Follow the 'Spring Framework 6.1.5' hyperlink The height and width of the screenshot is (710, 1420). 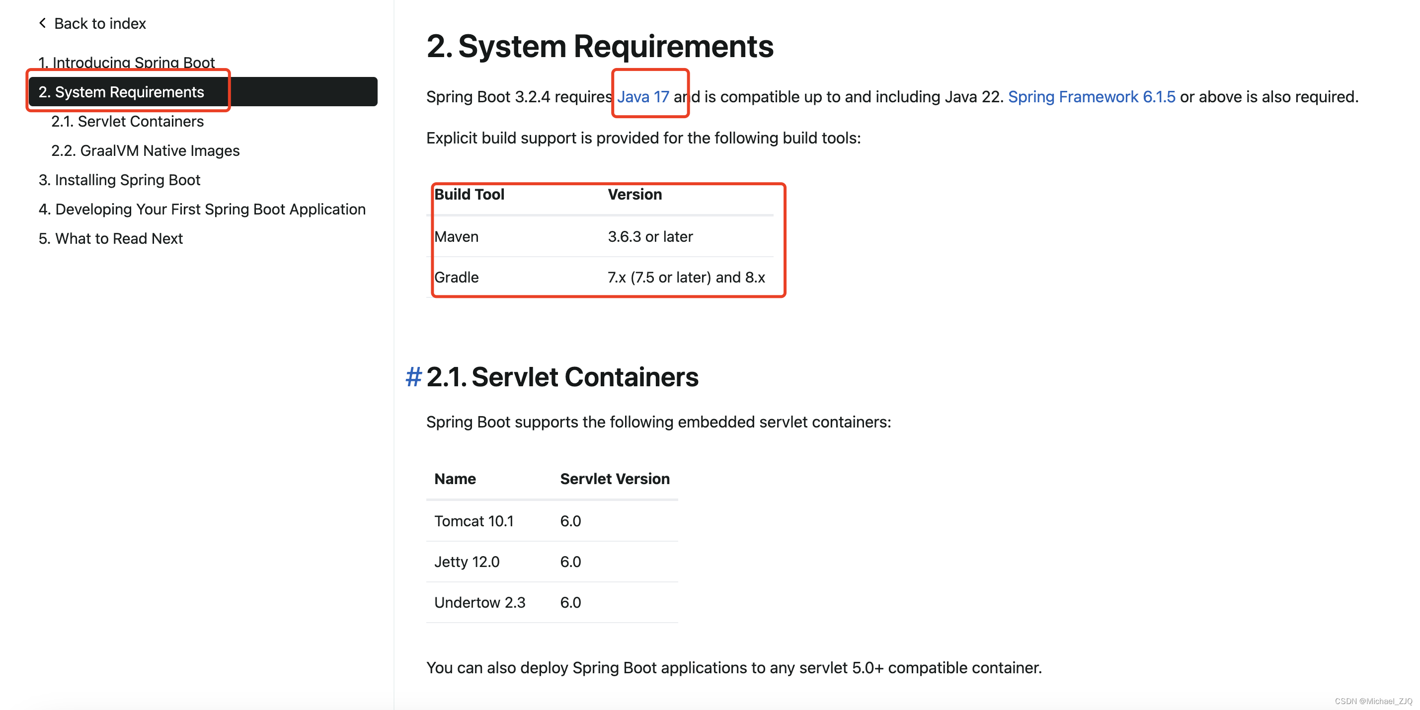coord(1092,96)
